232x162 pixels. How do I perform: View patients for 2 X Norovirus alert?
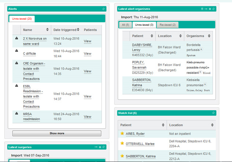coord(87,41)
